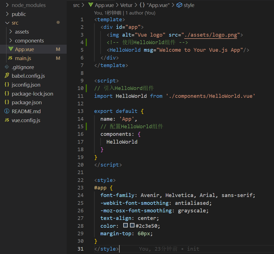Click the JS icon beside vue.config.js
Screen dimensions: 274x254
tap(7, 120)
